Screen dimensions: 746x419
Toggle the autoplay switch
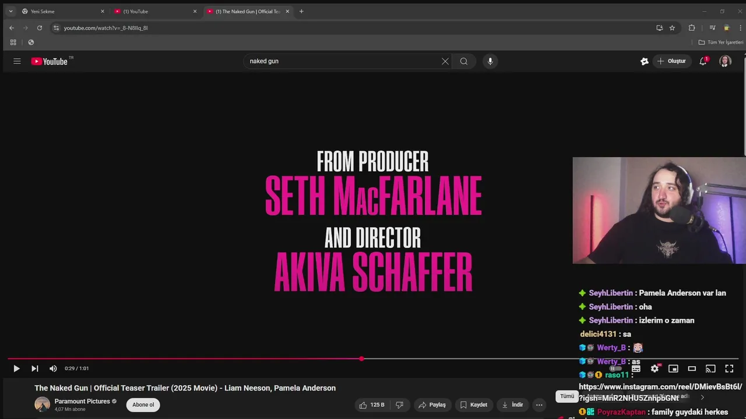pos(616,368)
